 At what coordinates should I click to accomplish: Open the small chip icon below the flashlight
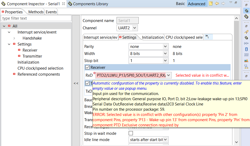pyautogui.click(x=246, y=38)
